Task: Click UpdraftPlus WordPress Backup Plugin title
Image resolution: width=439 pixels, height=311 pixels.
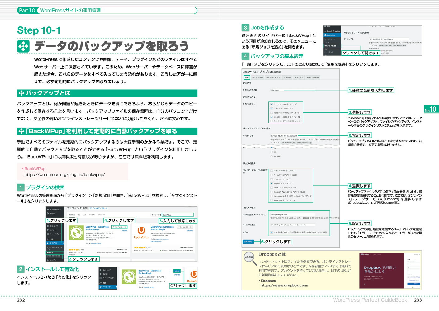Action: point(162,228)
